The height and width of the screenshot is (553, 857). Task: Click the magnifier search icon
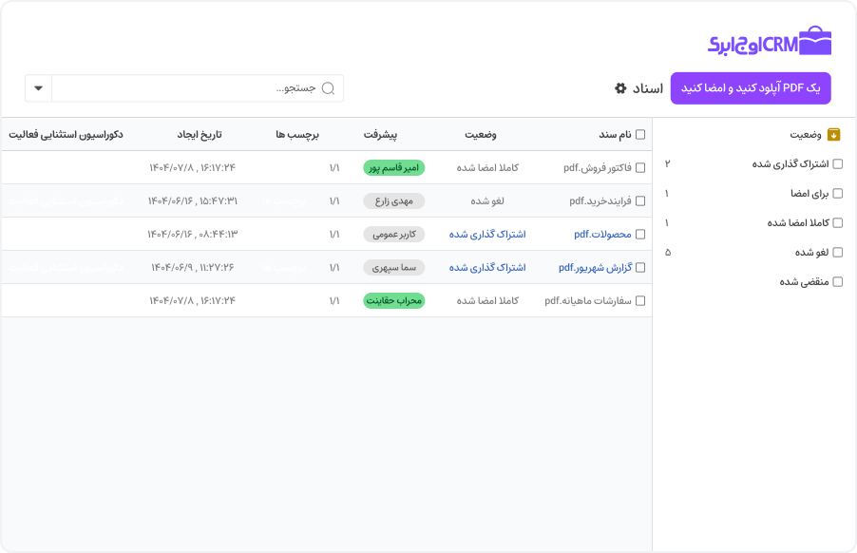tap(329, 88)
